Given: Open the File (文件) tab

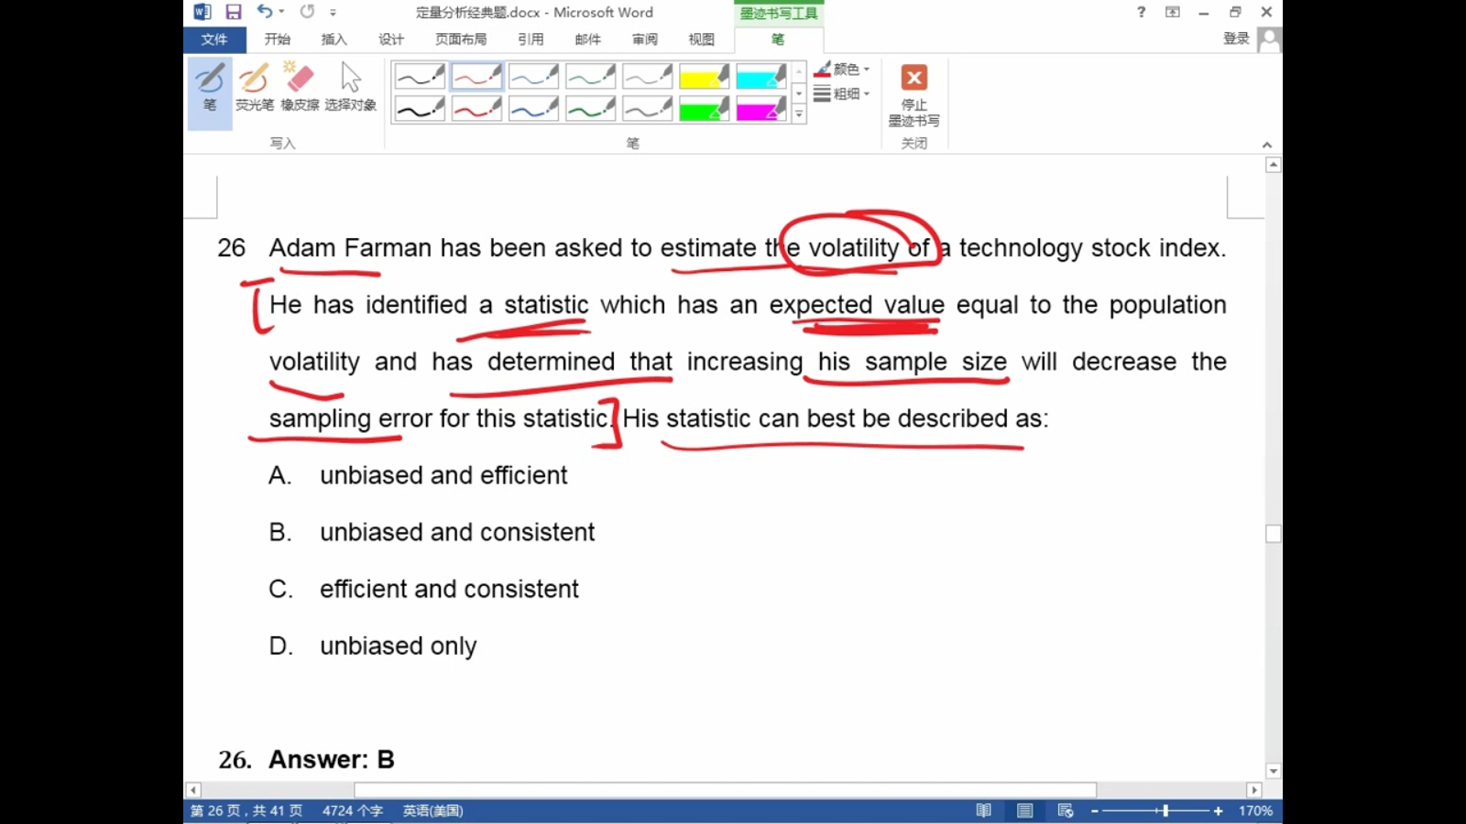Looking at the screenshot, I should (214, 39).
